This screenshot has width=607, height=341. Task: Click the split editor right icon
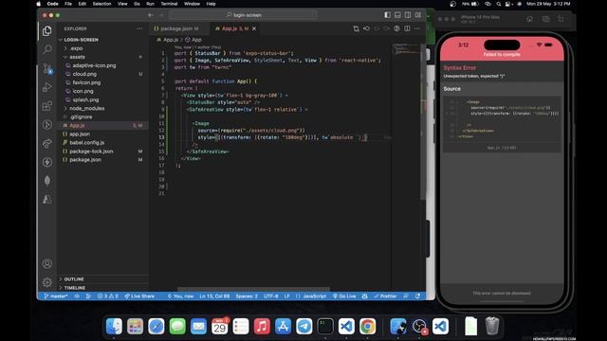coord(407,28)
